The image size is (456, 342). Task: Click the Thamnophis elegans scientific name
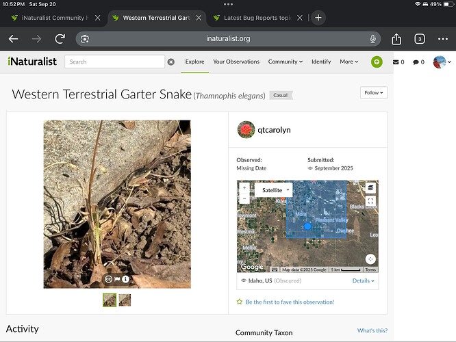click(229, 96)
